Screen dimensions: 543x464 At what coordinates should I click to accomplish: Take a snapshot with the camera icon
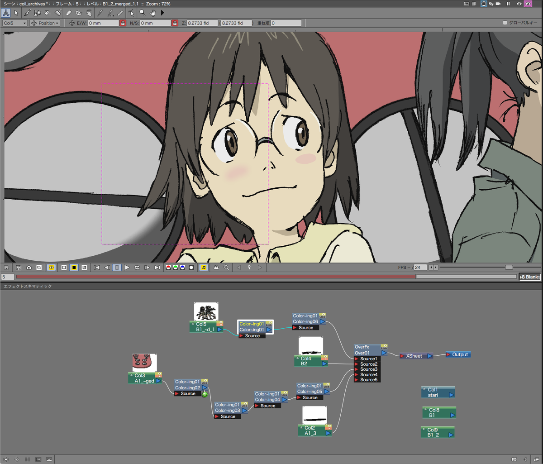pyautogui.click(x=29, y=268)
